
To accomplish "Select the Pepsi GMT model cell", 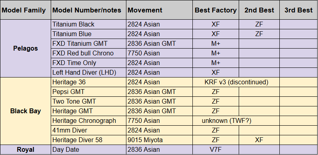I will coord(89,92).
